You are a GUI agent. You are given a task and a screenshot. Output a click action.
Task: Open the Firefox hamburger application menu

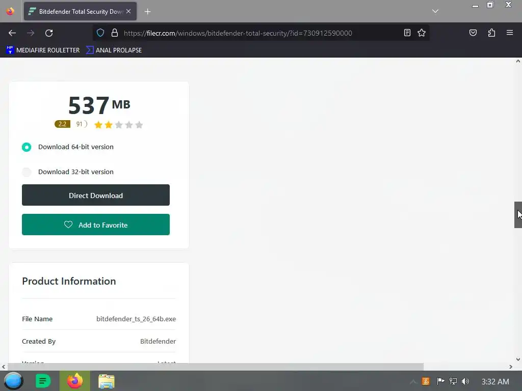click(x=510, y=33)
